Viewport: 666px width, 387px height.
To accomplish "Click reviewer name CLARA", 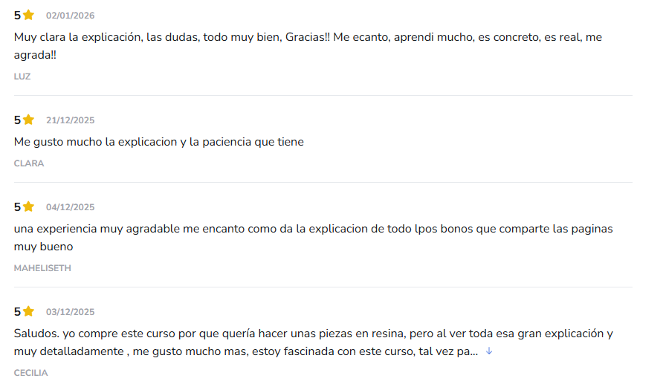I will [29, 163].
